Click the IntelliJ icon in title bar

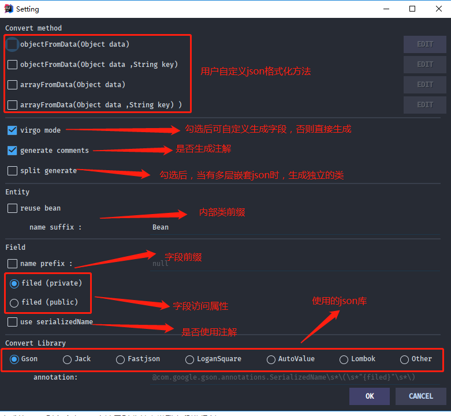point(9,9)
